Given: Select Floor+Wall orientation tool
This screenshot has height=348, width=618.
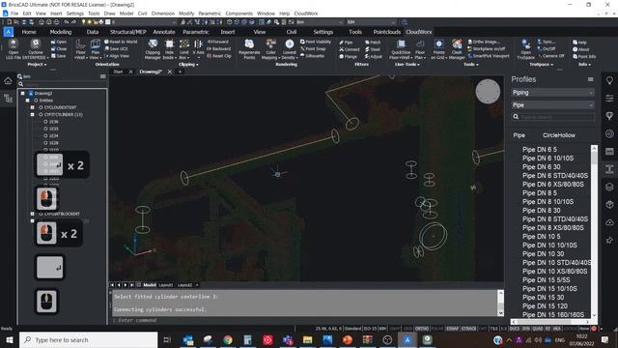Looking at the screenshot, I should pos(80,49).
